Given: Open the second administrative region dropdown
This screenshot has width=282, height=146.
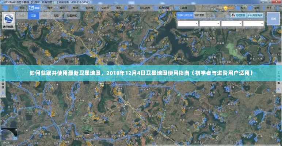Looking at the screenshot, I should pos(210,24).
